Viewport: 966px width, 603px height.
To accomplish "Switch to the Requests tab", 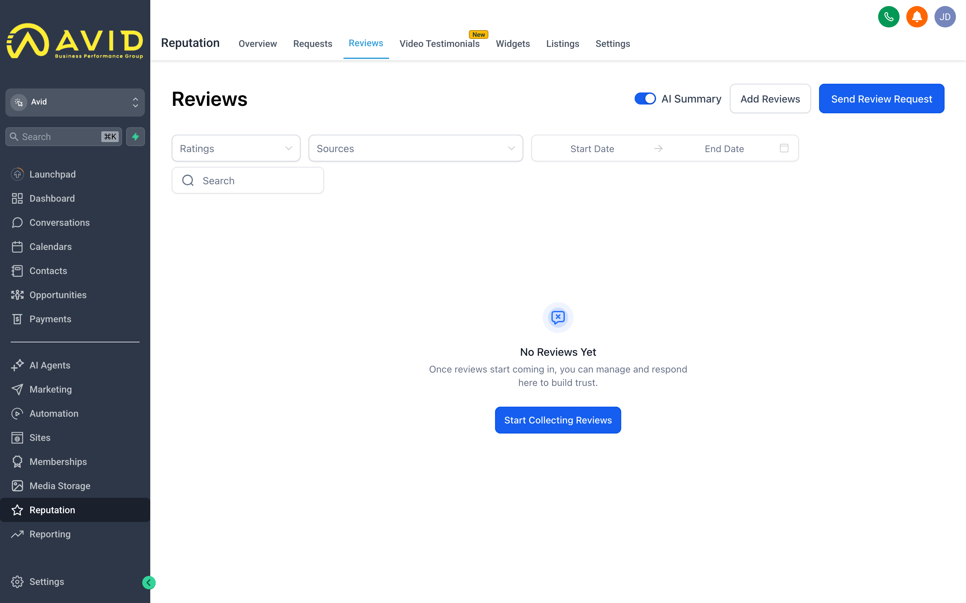I will 313,44.
